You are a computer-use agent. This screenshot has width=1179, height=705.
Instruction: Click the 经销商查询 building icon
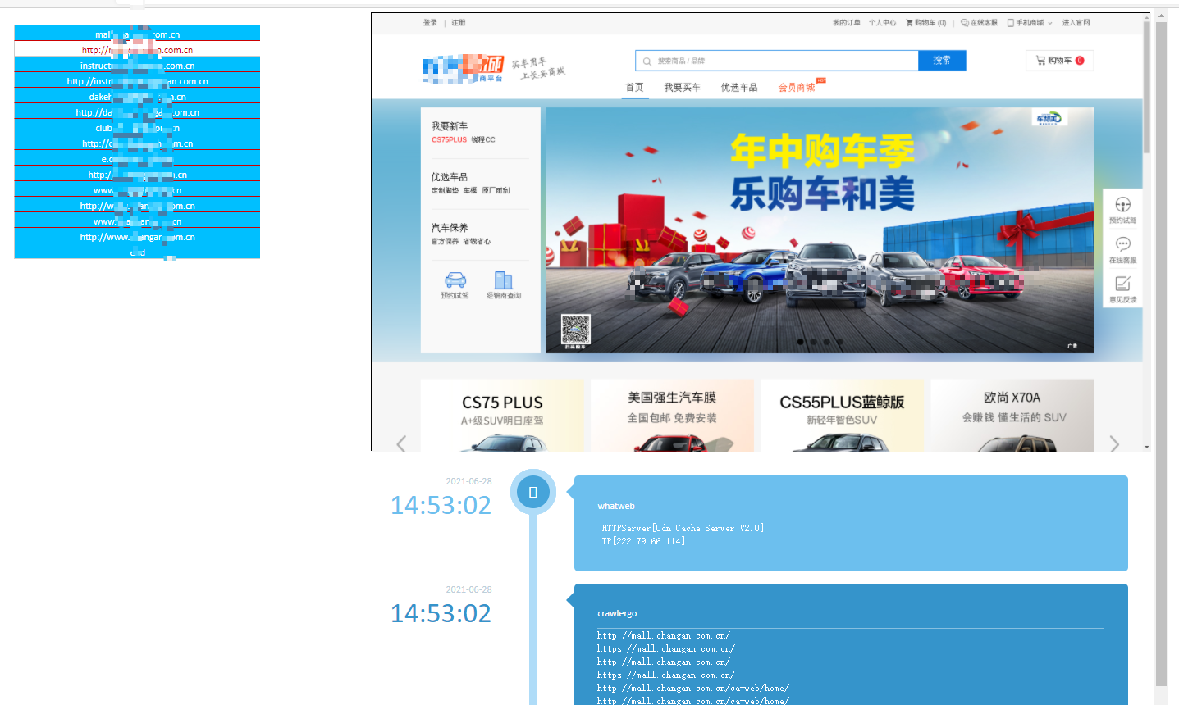pos(504,280)
